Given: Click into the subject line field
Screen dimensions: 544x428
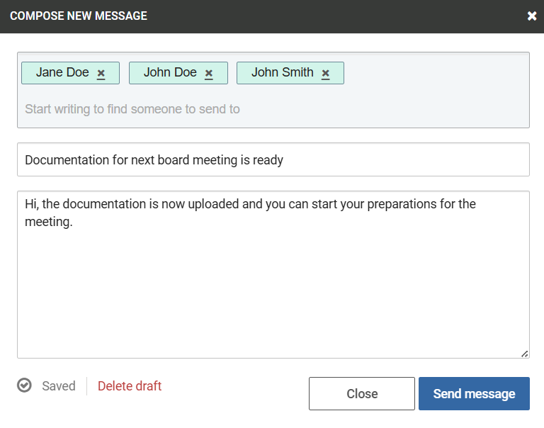Looking at the screenshot, I should tap(273, 159).
